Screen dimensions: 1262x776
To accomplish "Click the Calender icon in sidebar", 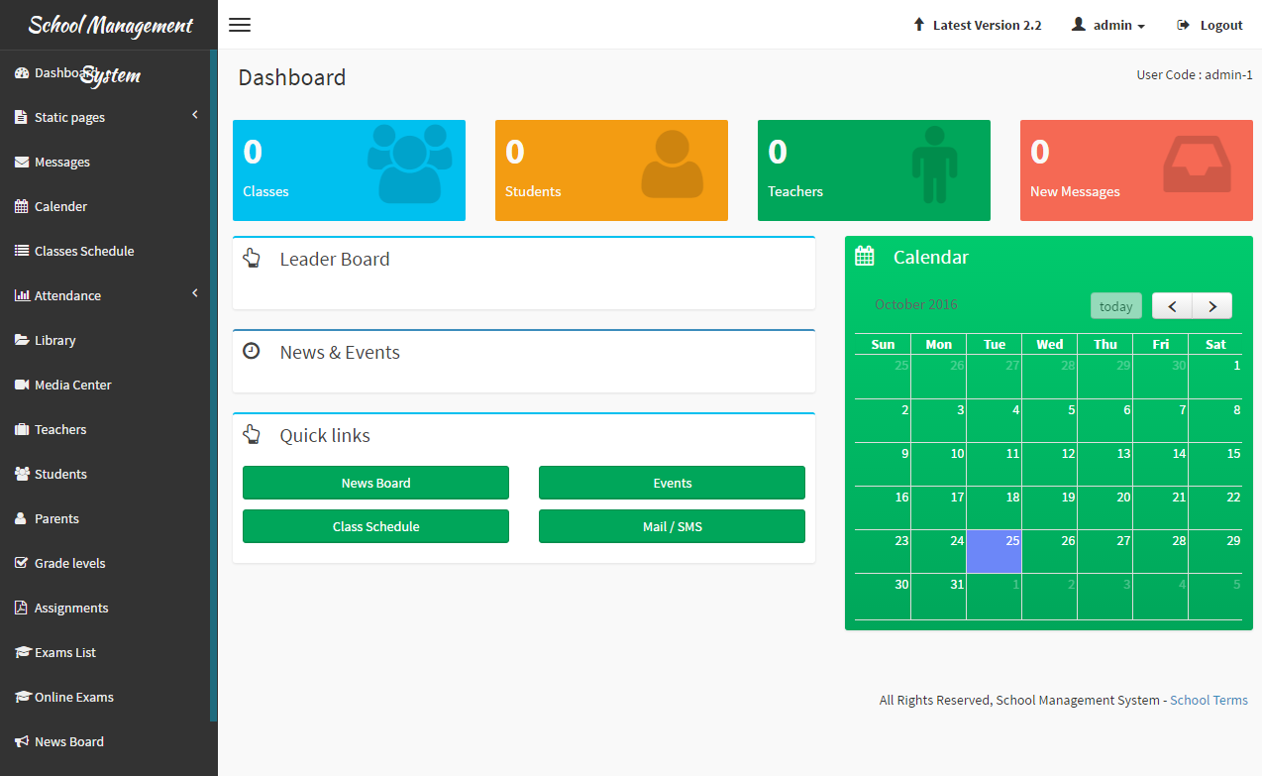I will [22, 206].
